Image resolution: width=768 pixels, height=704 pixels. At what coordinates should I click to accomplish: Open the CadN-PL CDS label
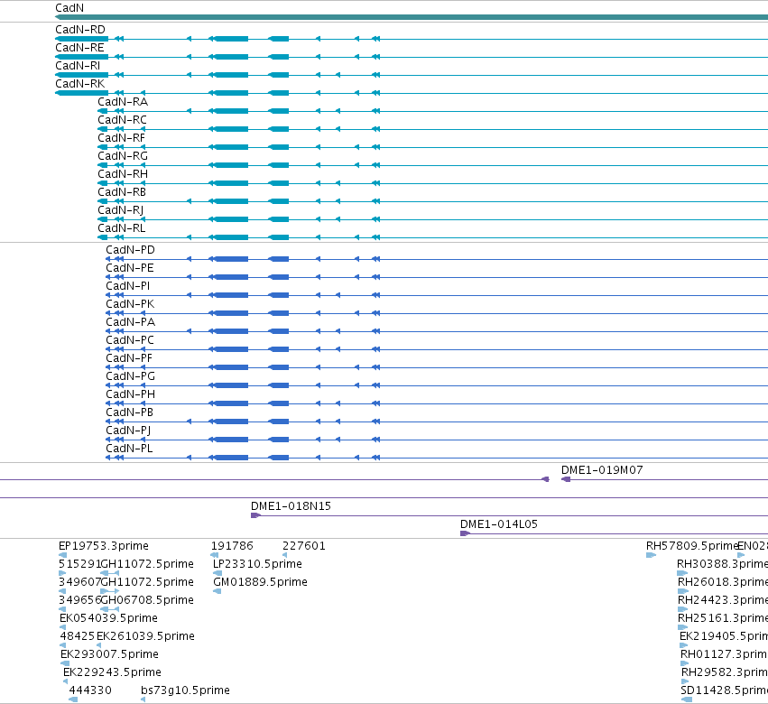(x=129, y=449)
